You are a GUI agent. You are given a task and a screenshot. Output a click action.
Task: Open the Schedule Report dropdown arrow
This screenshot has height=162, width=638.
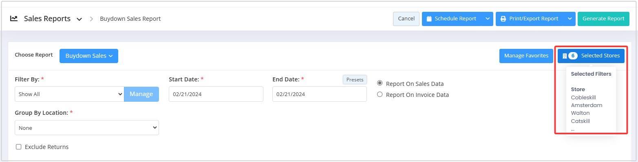[488, 19]
